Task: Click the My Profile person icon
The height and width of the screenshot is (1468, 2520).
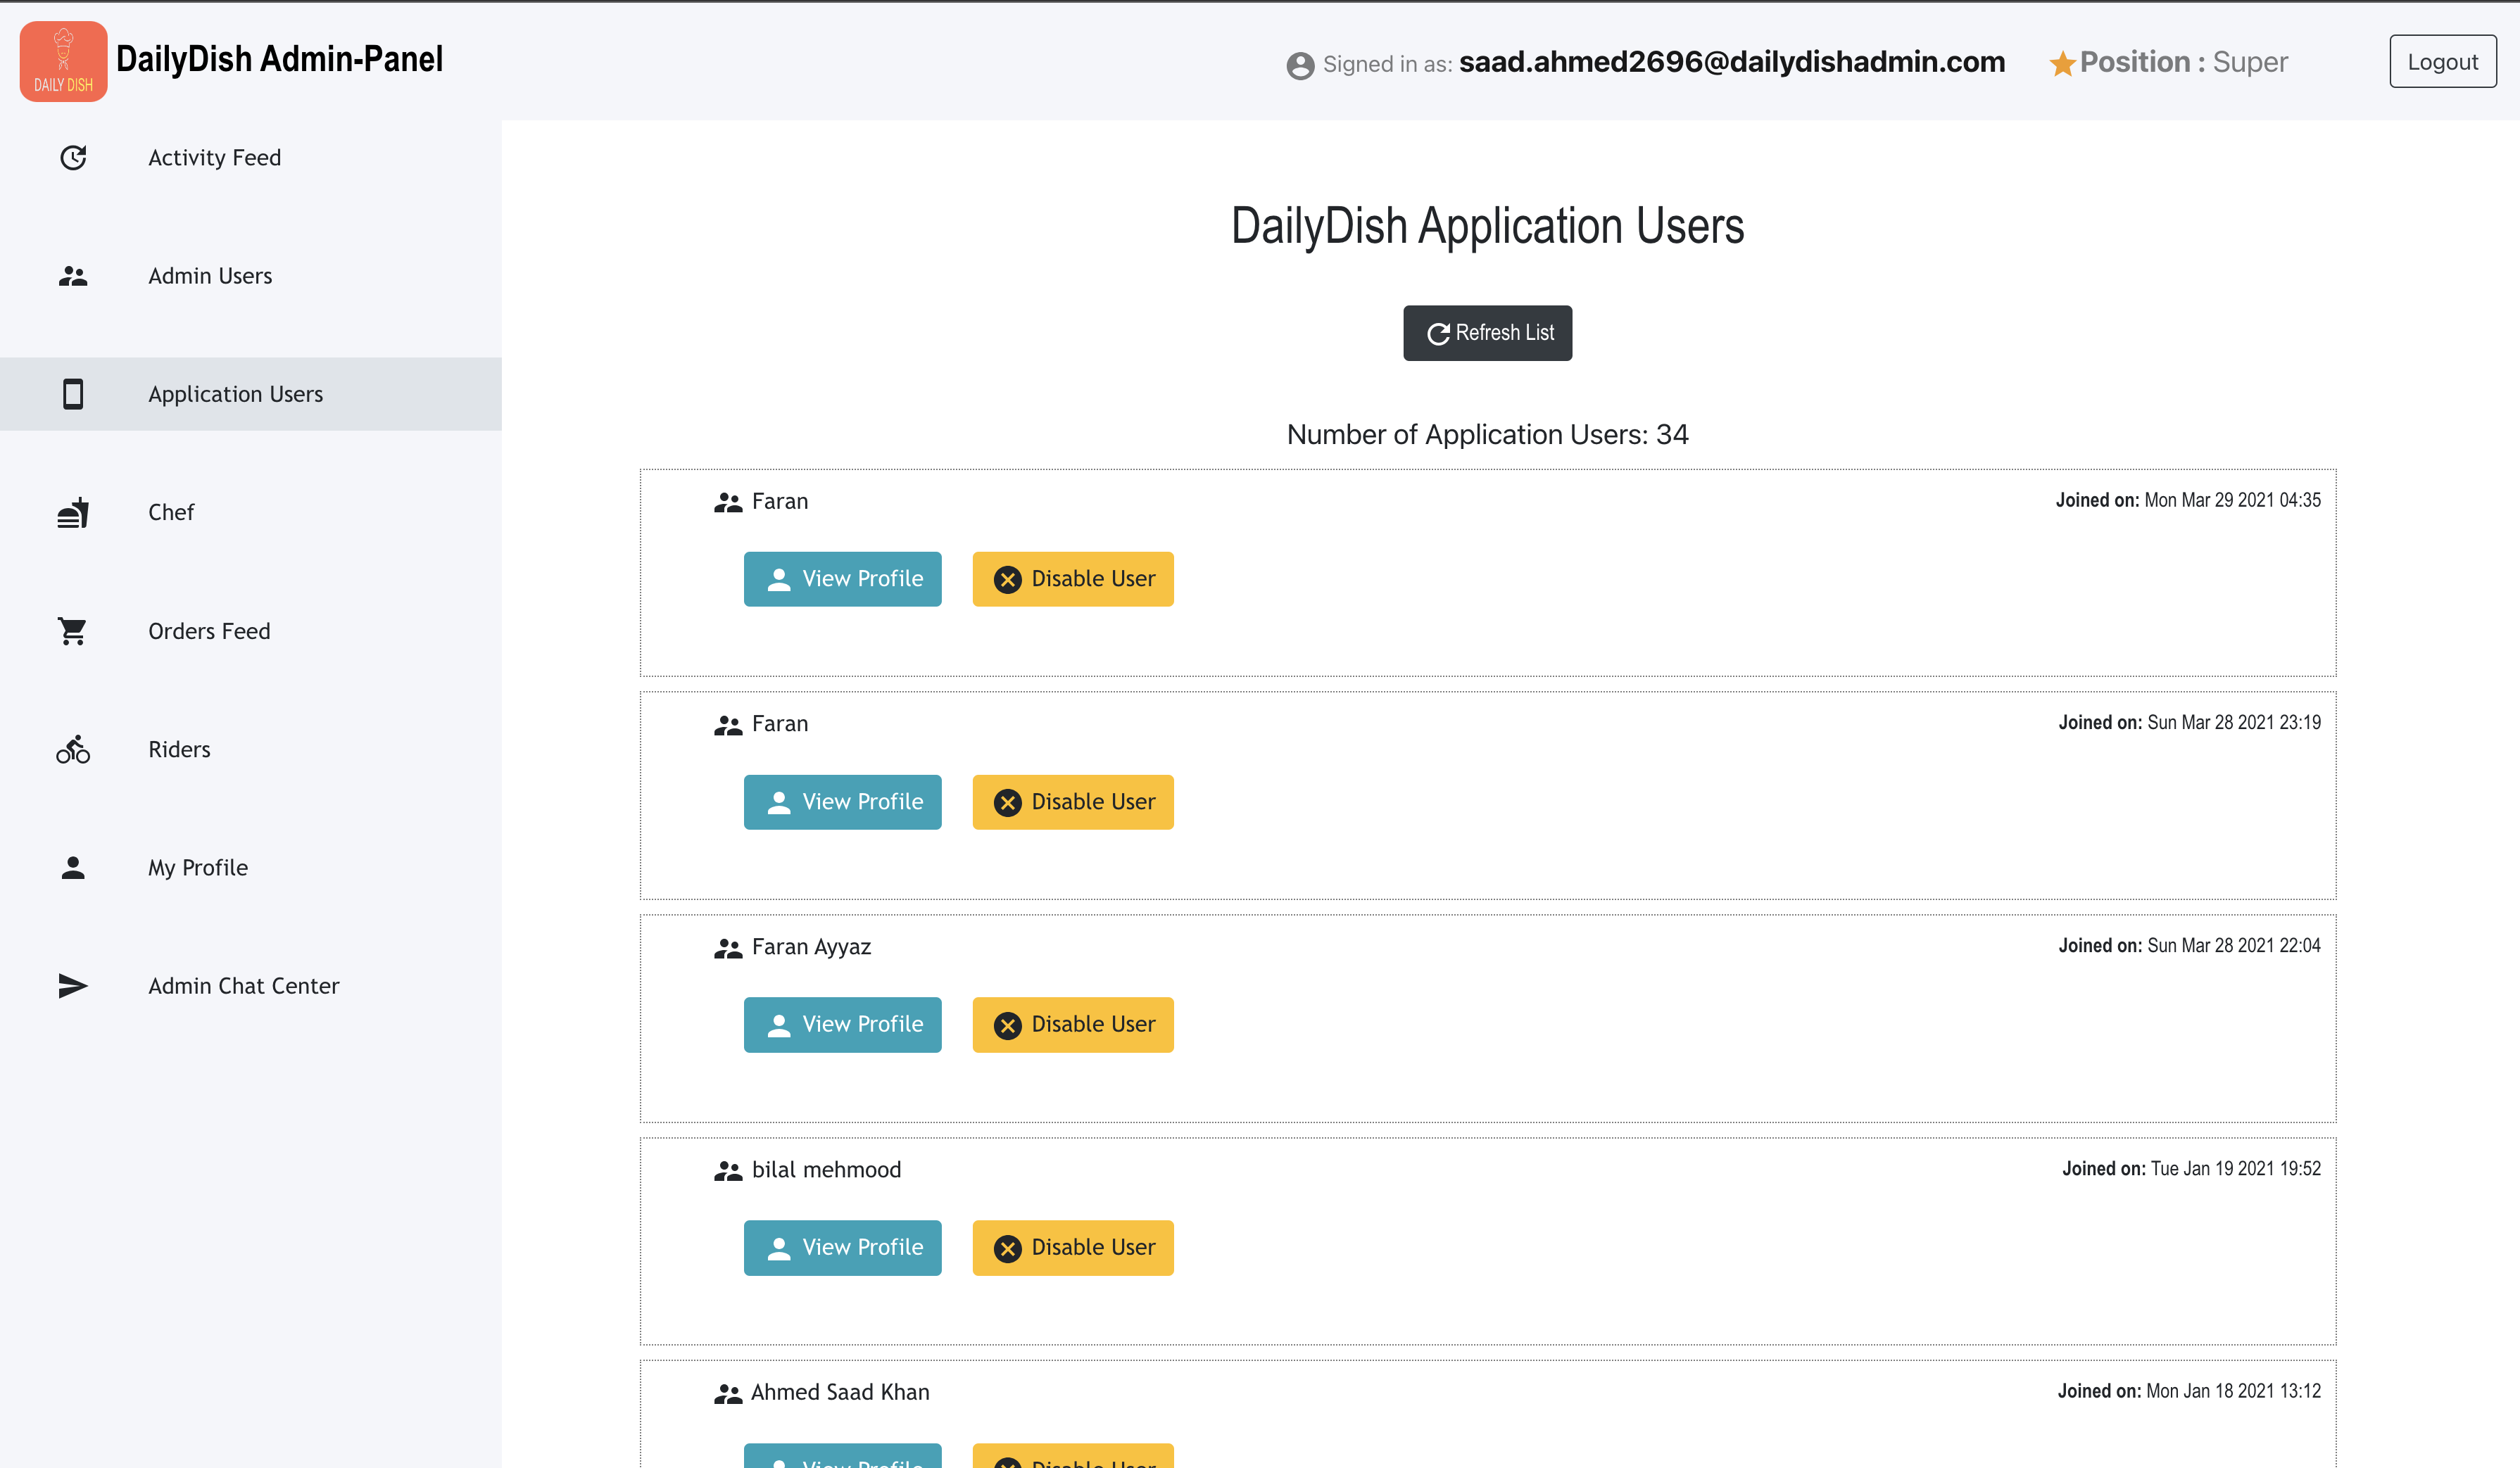Action: pos(73,868)
